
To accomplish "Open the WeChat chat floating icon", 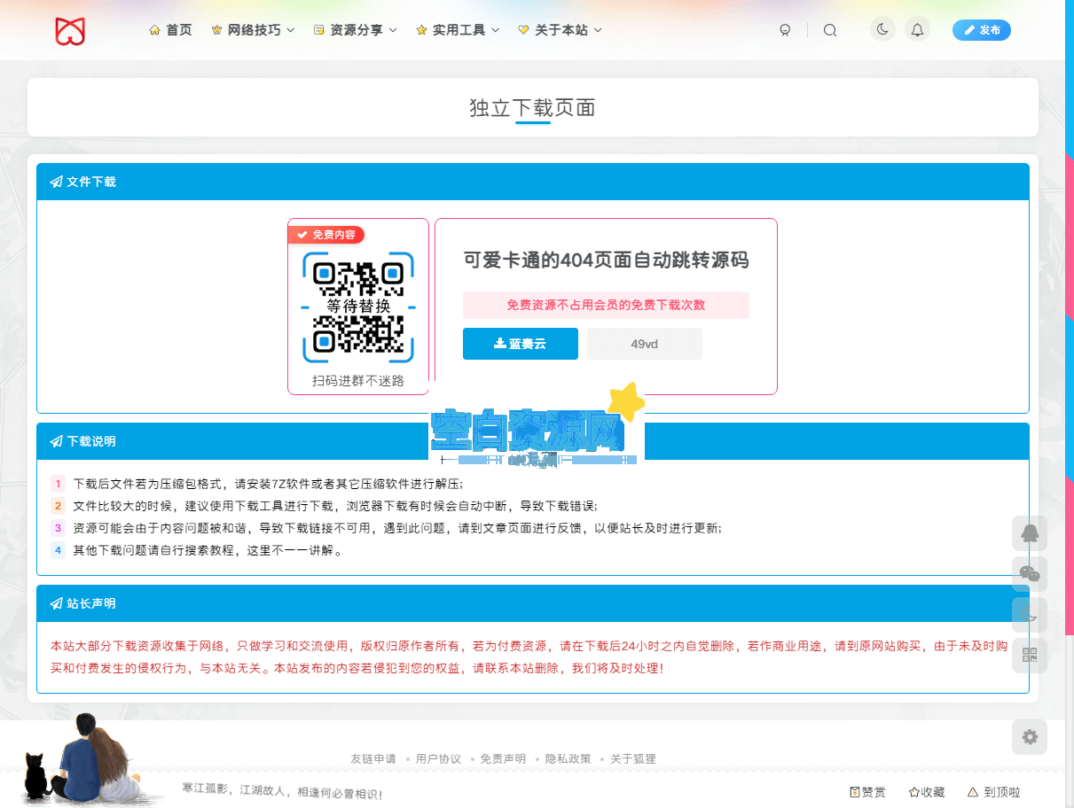I will coord(1030,573).
